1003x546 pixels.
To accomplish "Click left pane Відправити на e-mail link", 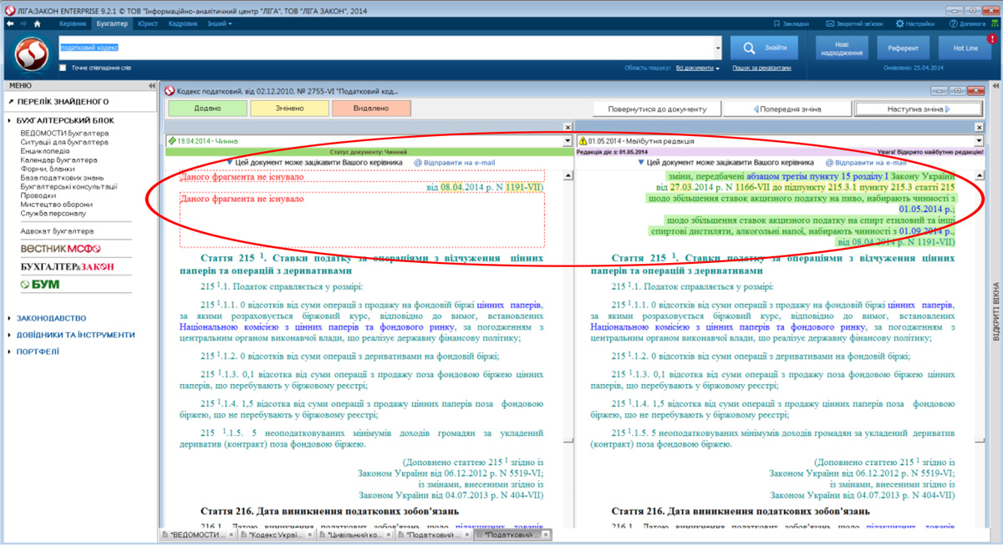I will [x=455, y=162].
